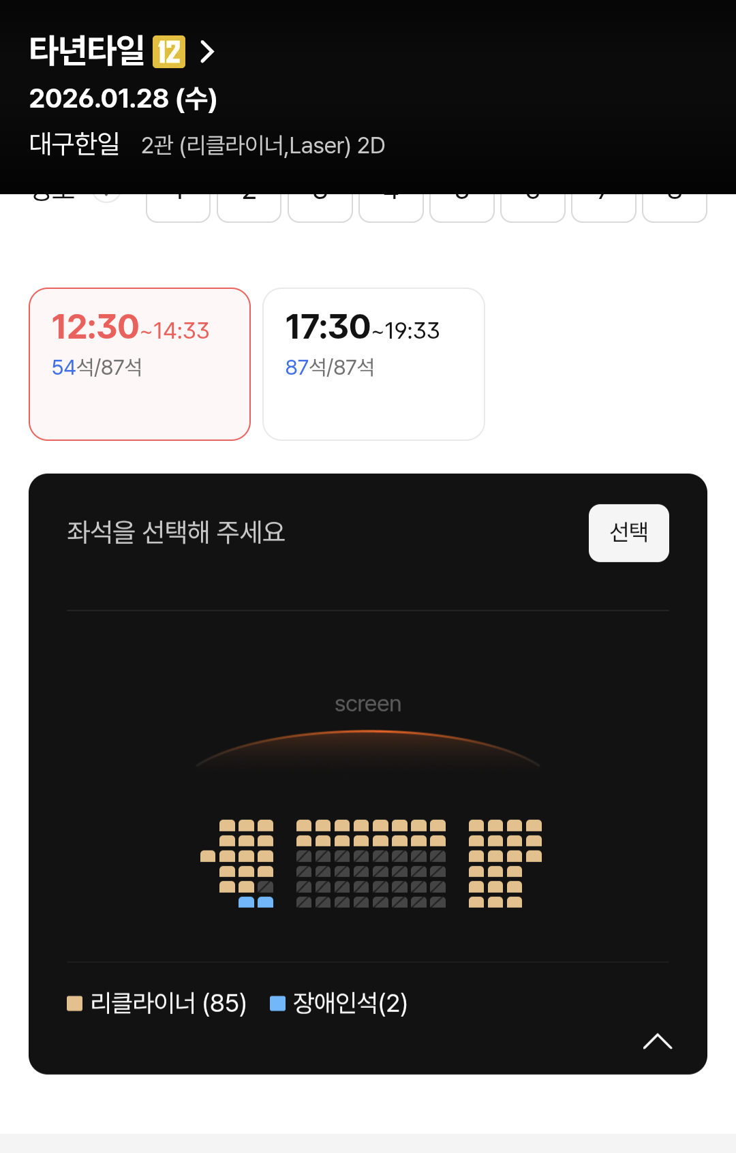Tap the 리클라이너 (85) legend swatch
736x1153 pixels.
(74, 1003)
